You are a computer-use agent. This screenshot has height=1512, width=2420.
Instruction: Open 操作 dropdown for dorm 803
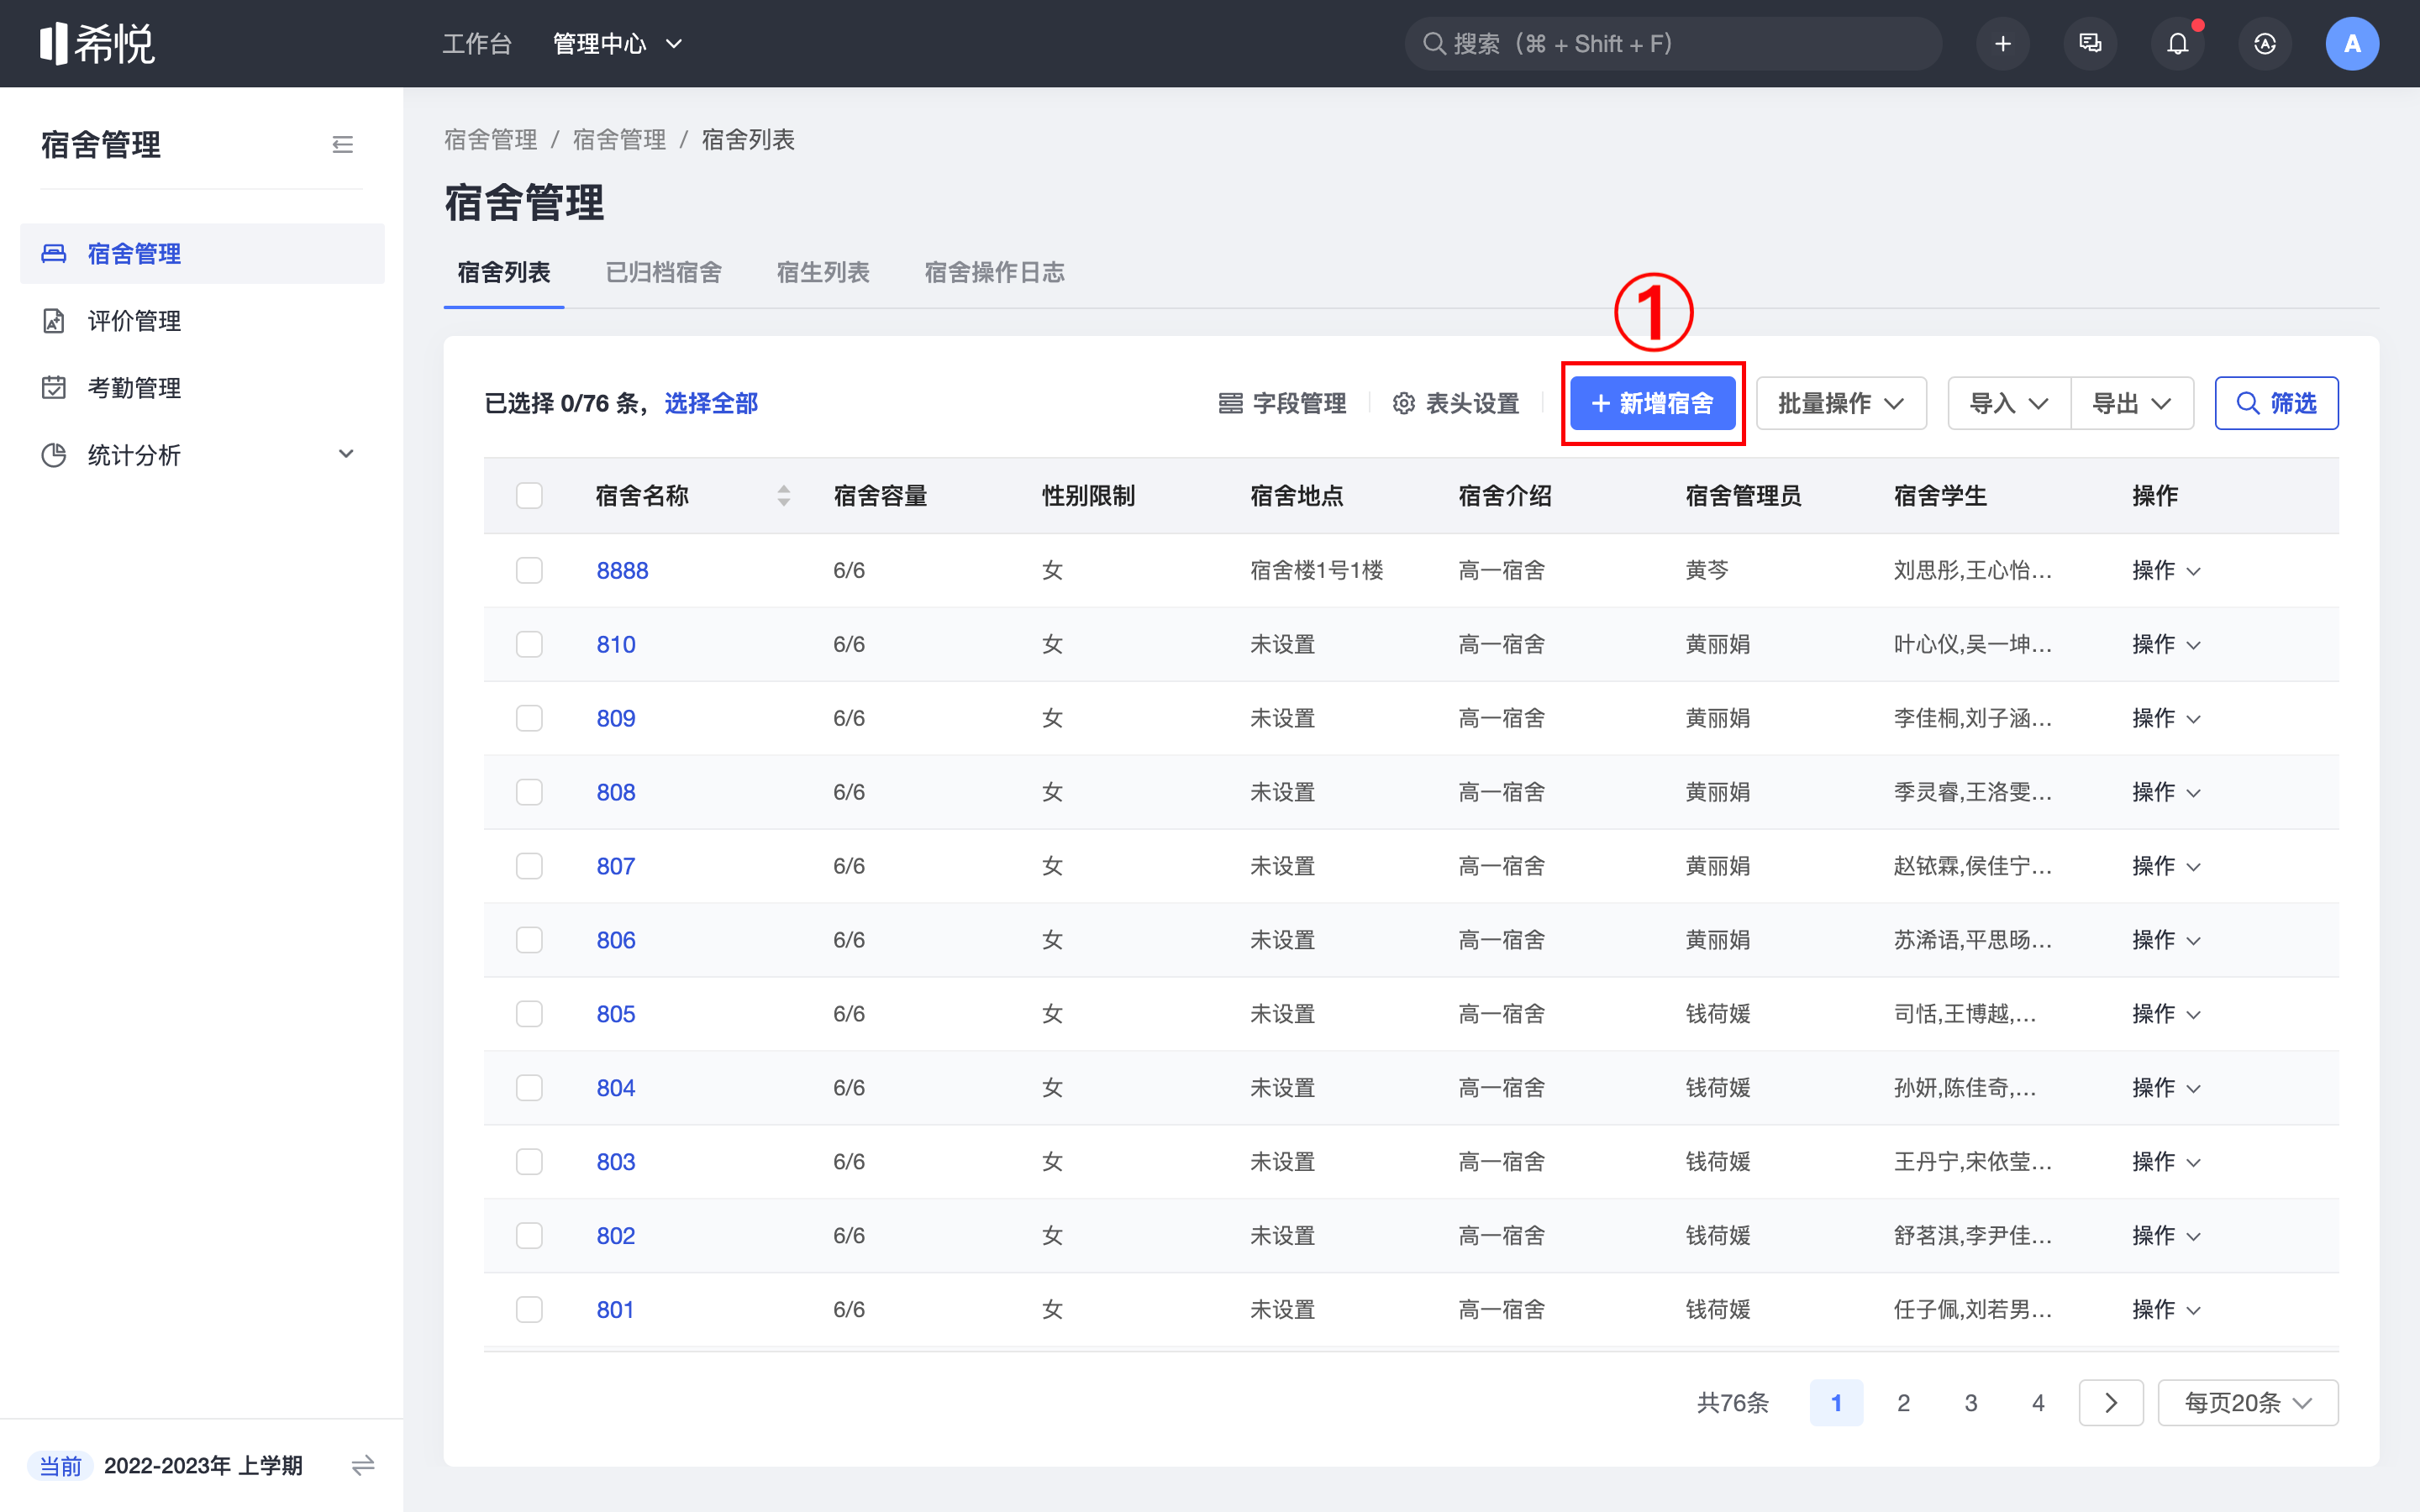tap(2166, 1162)
